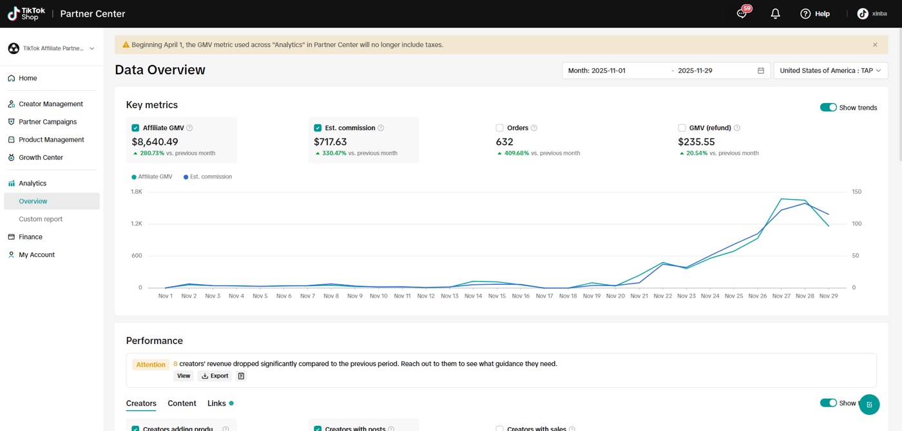
Task: Uncheck the Est. commission metric checkbox
Action: [x=318, y=128]
